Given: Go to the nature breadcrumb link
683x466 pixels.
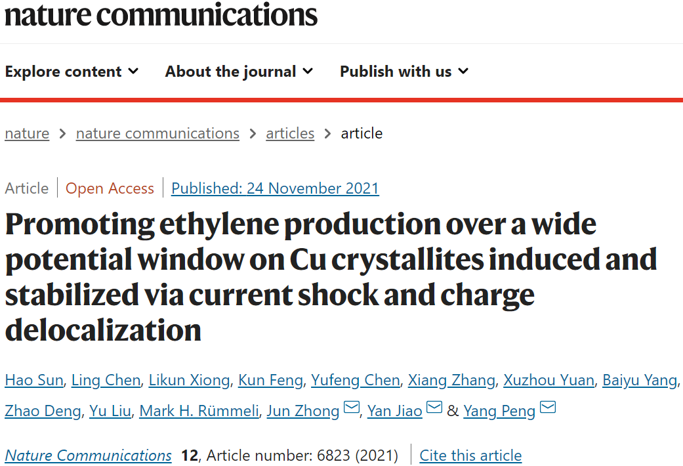Looking at the screenshot, I should [x=27, y=133].
